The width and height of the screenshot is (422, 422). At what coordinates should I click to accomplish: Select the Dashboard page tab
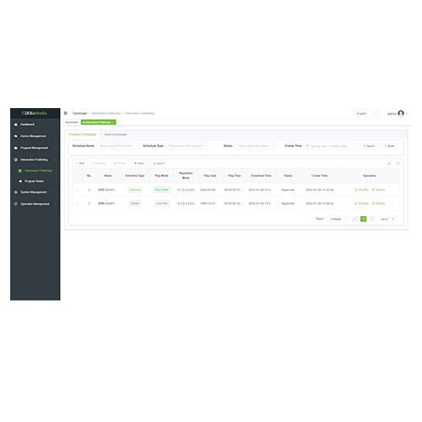coord(72,122)
